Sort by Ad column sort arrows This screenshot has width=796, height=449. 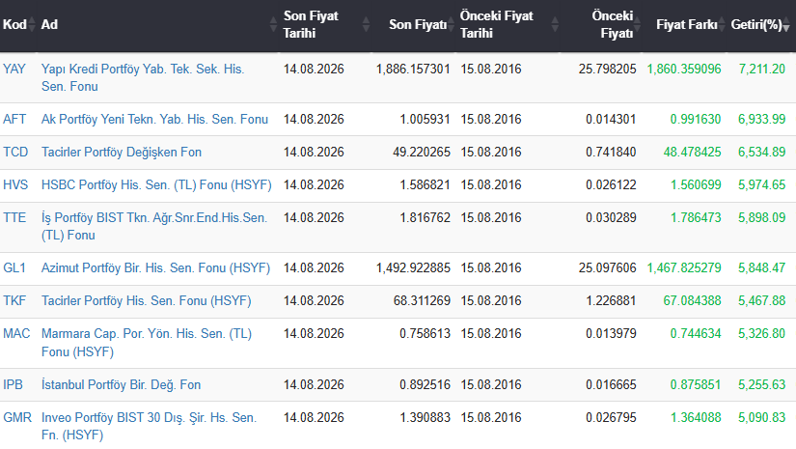[273, 24]
